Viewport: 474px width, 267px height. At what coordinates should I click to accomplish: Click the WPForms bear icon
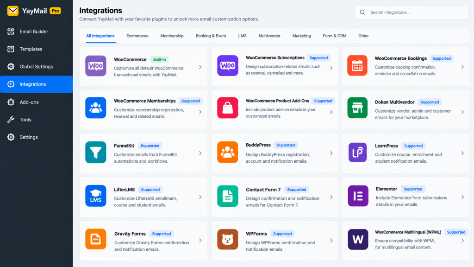(x=228, y=240)
